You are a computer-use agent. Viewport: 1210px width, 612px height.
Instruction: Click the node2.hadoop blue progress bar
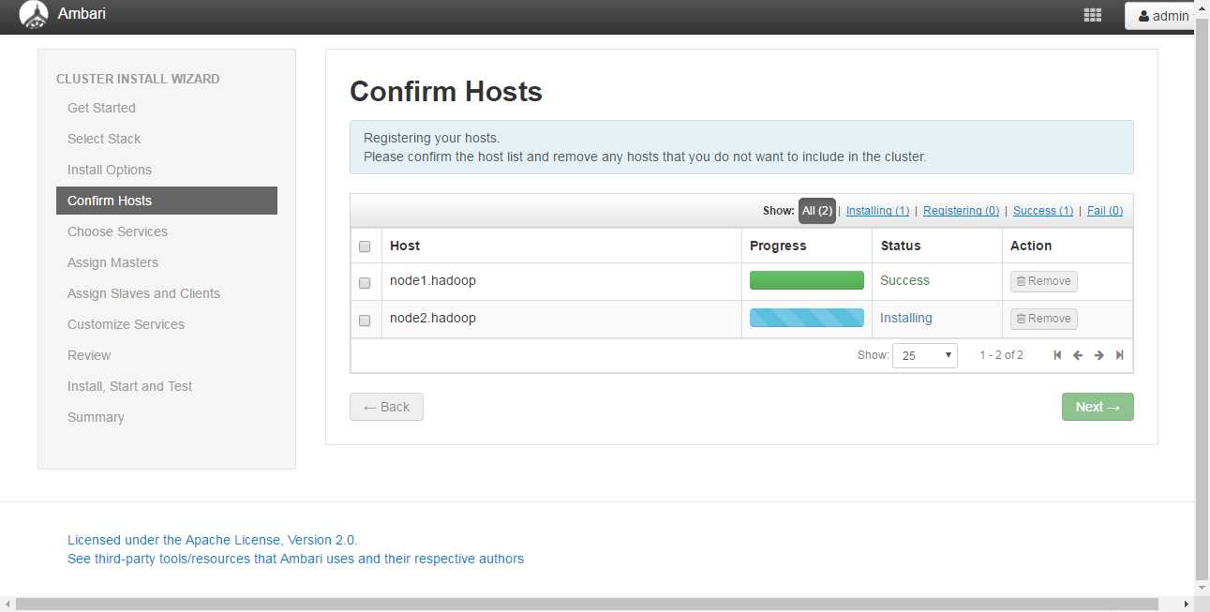pyautogui.click(x=807, y=318)
